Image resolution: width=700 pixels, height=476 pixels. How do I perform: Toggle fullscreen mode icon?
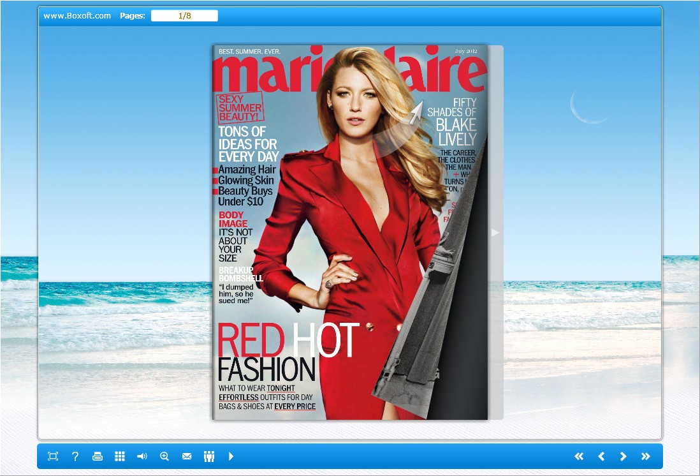click(x=53, y=456)
